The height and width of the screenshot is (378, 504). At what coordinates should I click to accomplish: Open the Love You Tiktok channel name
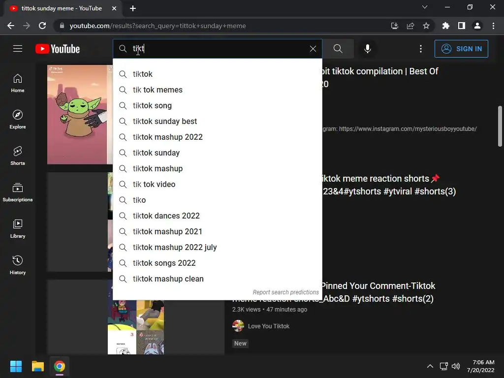(269, 326)
